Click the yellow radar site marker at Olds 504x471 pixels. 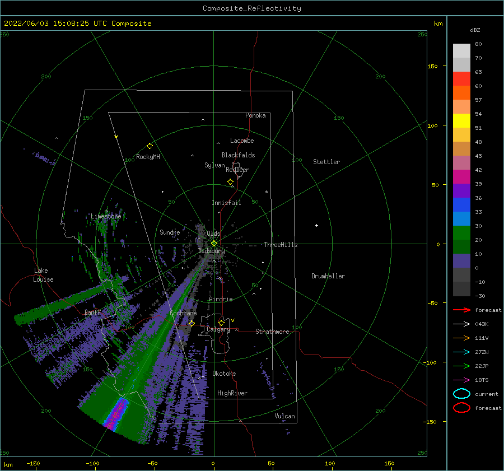[x=214, y=244]
